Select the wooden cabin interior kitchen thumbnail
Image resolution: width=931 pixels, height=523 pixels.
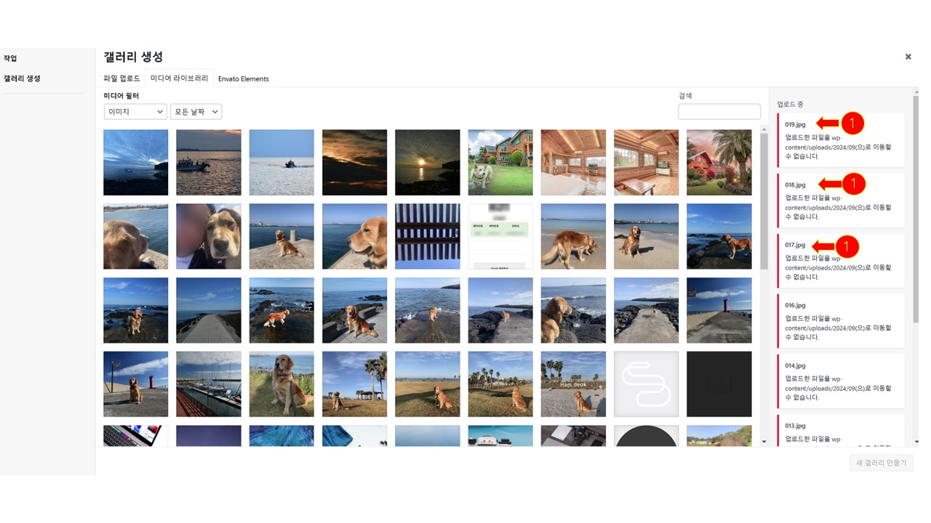[x=573, y=163]
